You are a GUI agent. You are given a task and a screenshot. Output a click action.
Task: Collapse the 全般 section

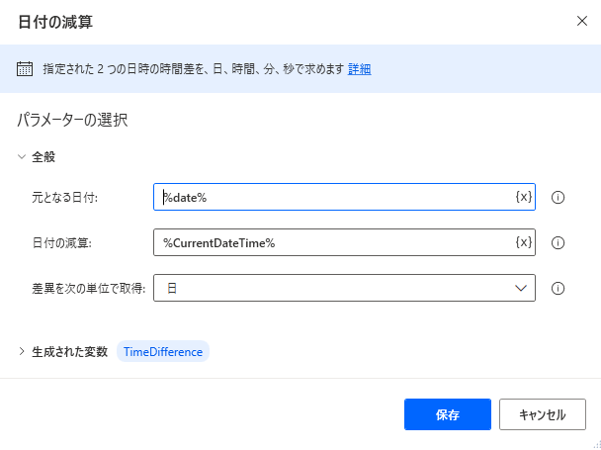pyautogui.click(x=22, y=156)
